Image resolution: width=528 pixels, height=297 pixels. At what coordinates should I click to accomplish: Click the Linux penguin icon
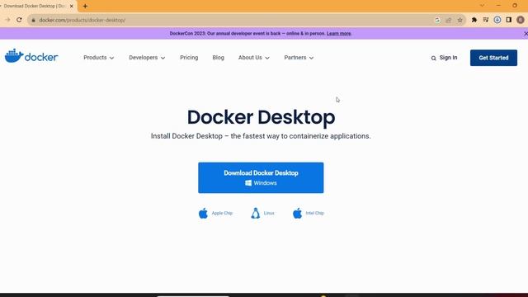256,213
